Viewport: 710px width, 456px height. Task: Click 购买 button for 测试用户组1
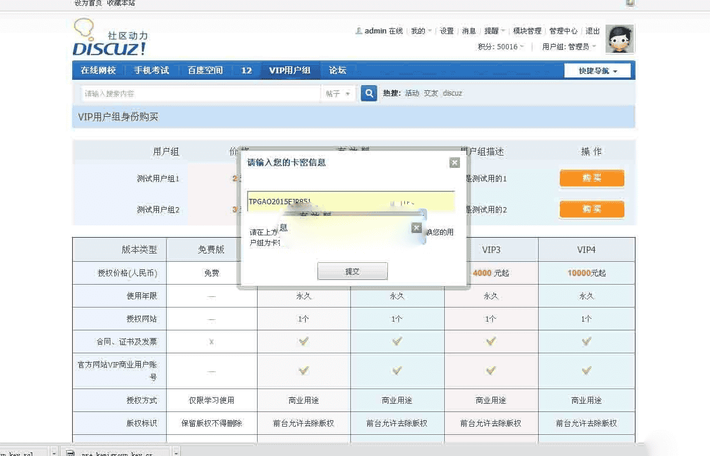pyautogui.click(x=591, y=178)
